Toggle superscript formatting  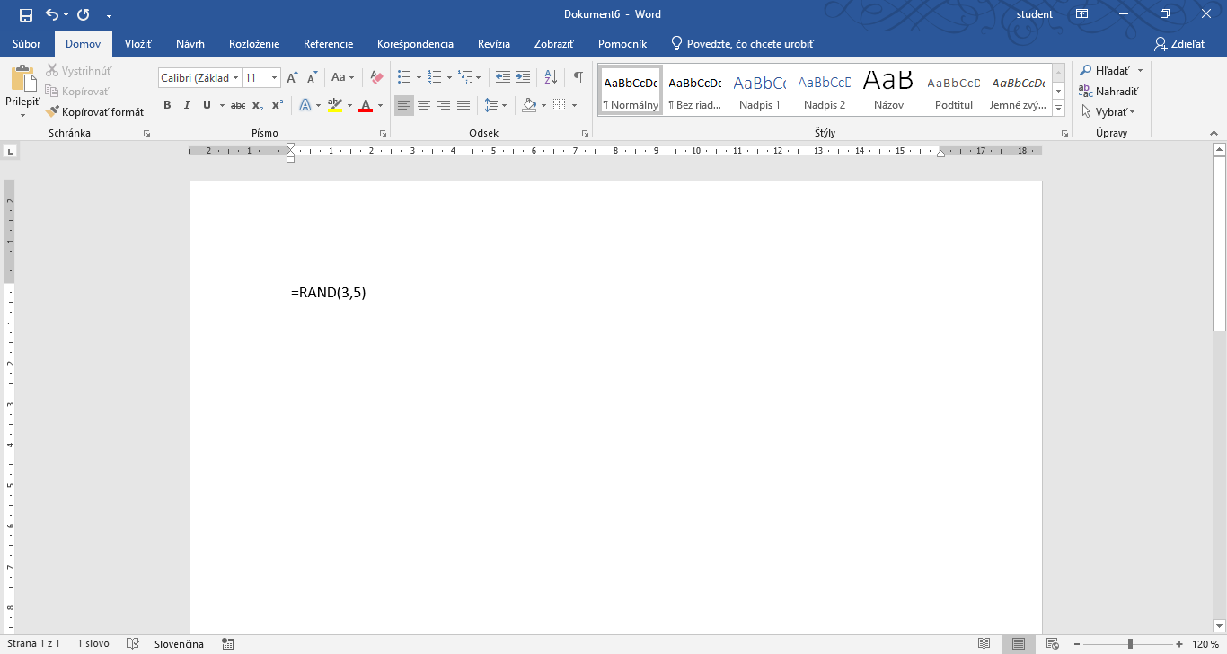[x=278, y=105]
